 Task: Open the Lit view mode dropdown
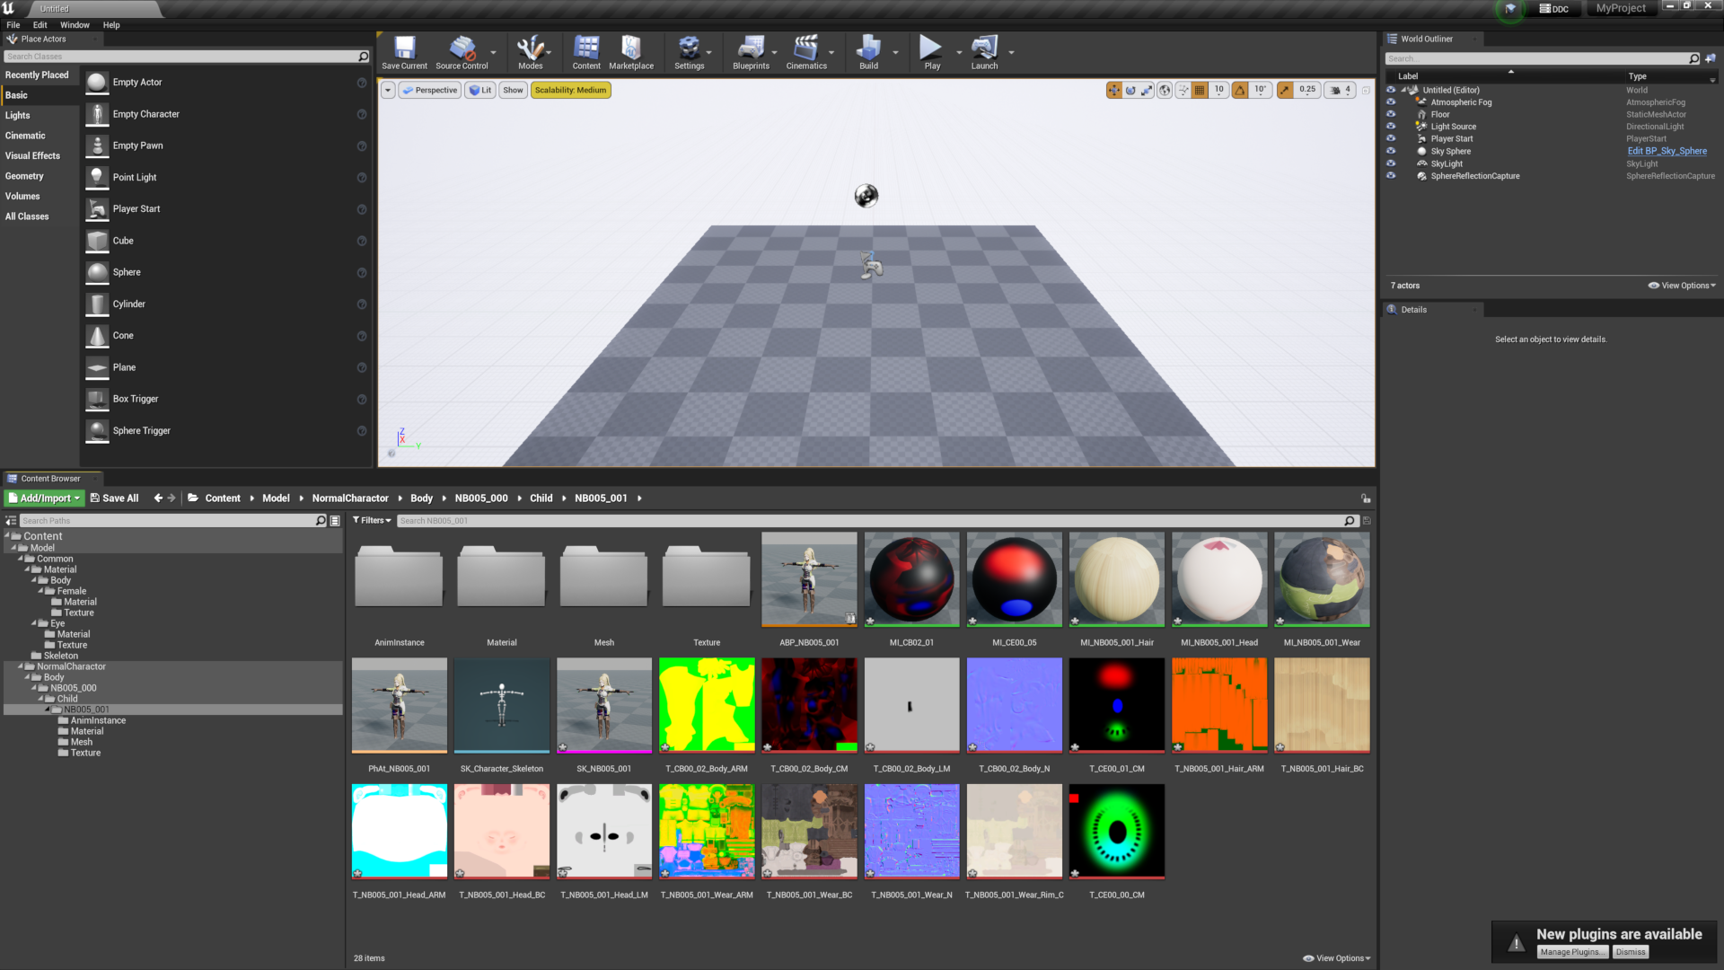tap(480, 90)
